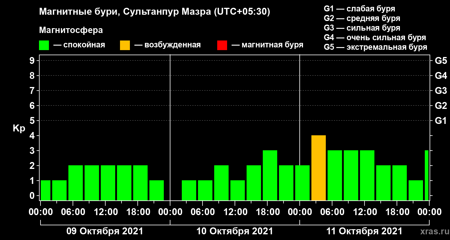The image size is (450, 240).
Task: Click the 'G1' label on the right axis
Action: (441, 121)
